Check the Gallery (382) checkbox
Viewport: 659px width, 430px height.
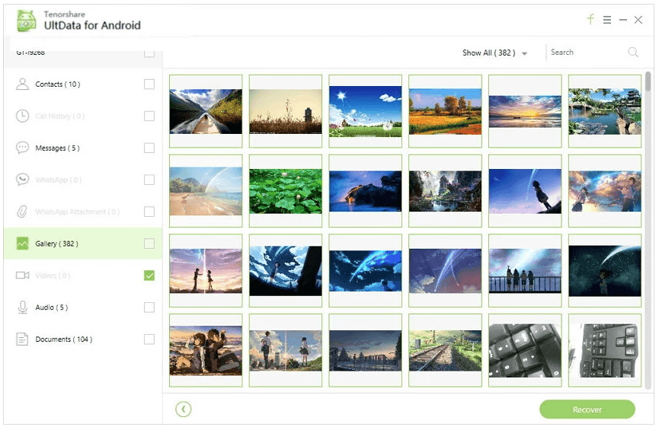coord(149,244)
